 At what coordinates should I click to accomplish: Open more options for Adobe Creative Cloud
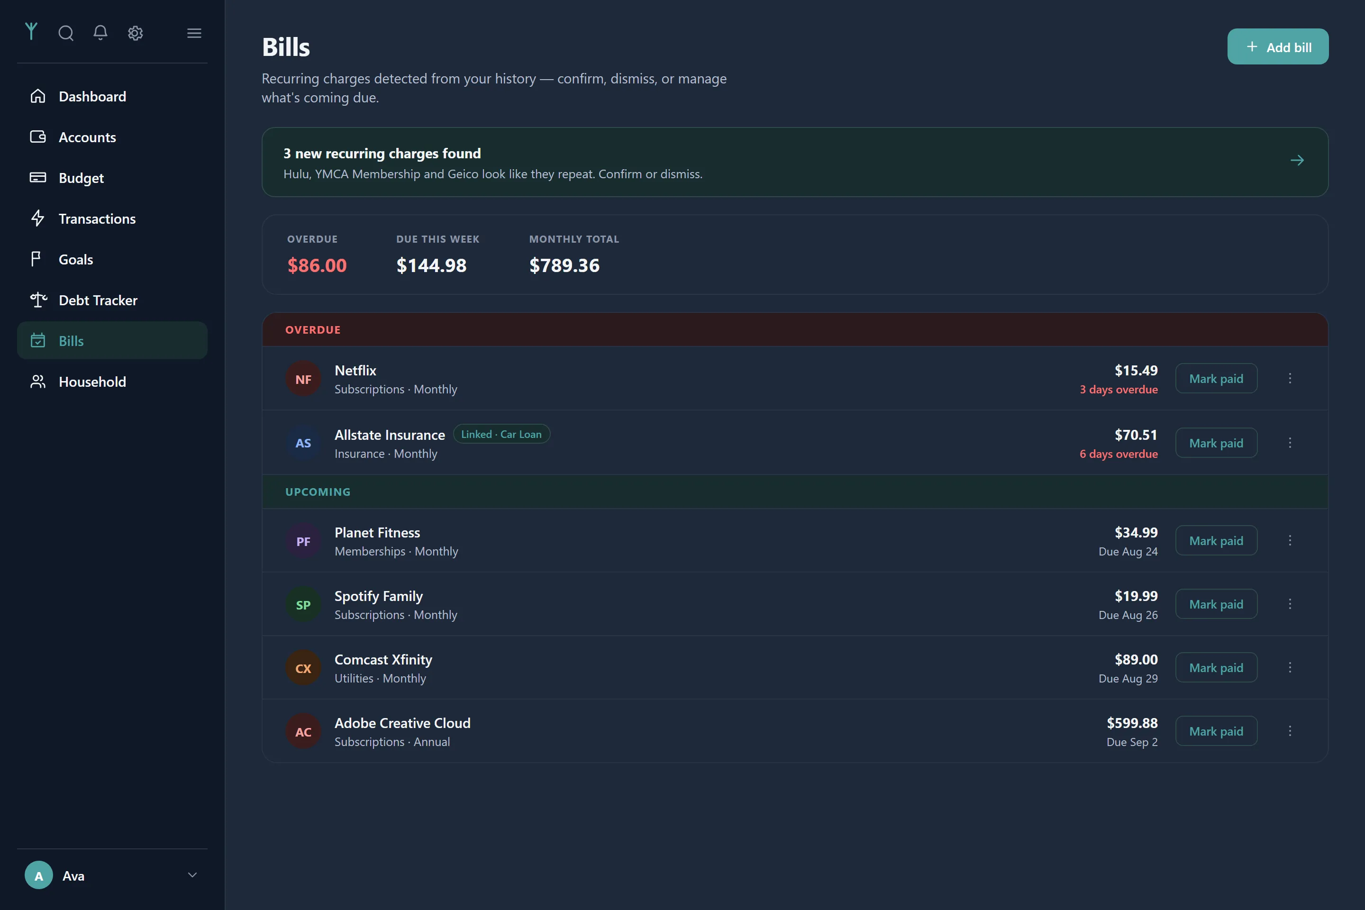[1290, 731]
